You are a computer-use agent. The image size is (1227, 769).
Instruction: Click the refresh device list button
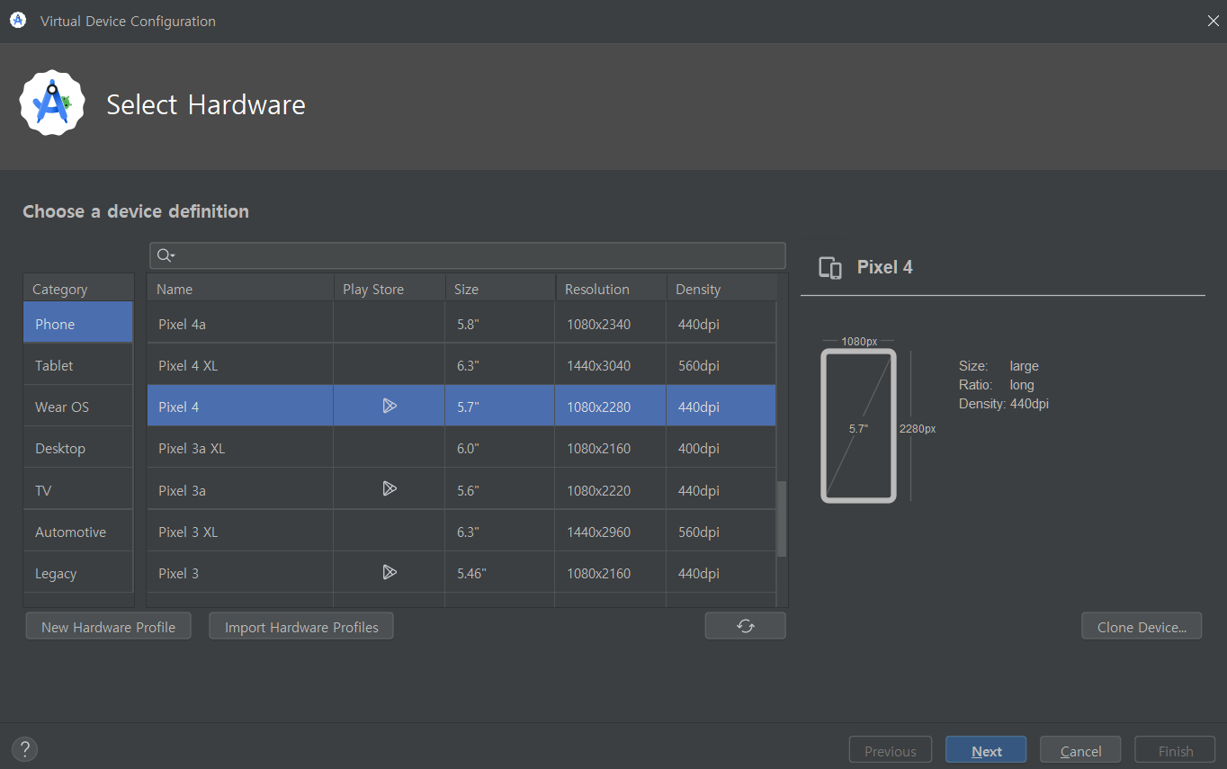coord(746,626)
